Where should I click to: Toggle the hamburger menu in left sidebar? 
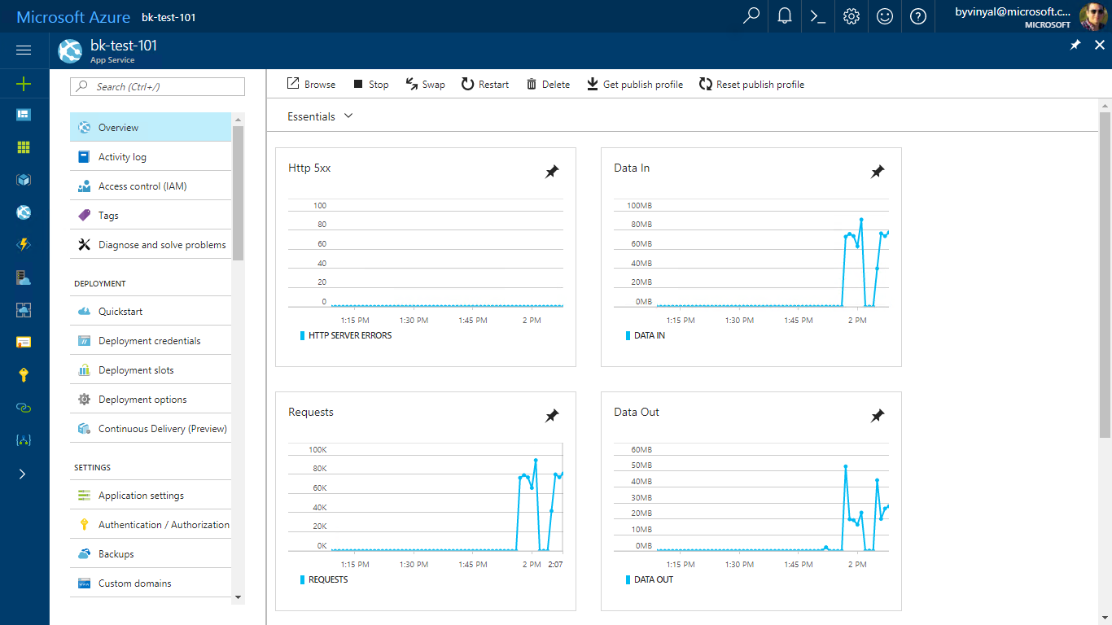pos(24,50)
